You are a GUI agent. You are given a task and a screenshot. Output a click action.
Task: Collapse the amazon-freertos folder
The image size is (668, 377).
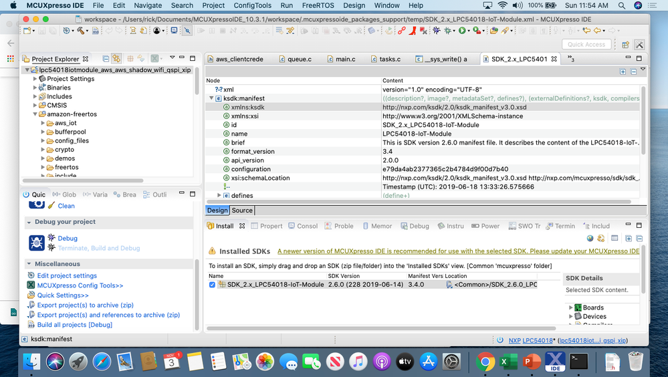coord(35,114)
